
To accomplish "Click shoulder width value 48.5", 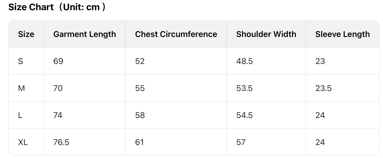I will (244, 61).
